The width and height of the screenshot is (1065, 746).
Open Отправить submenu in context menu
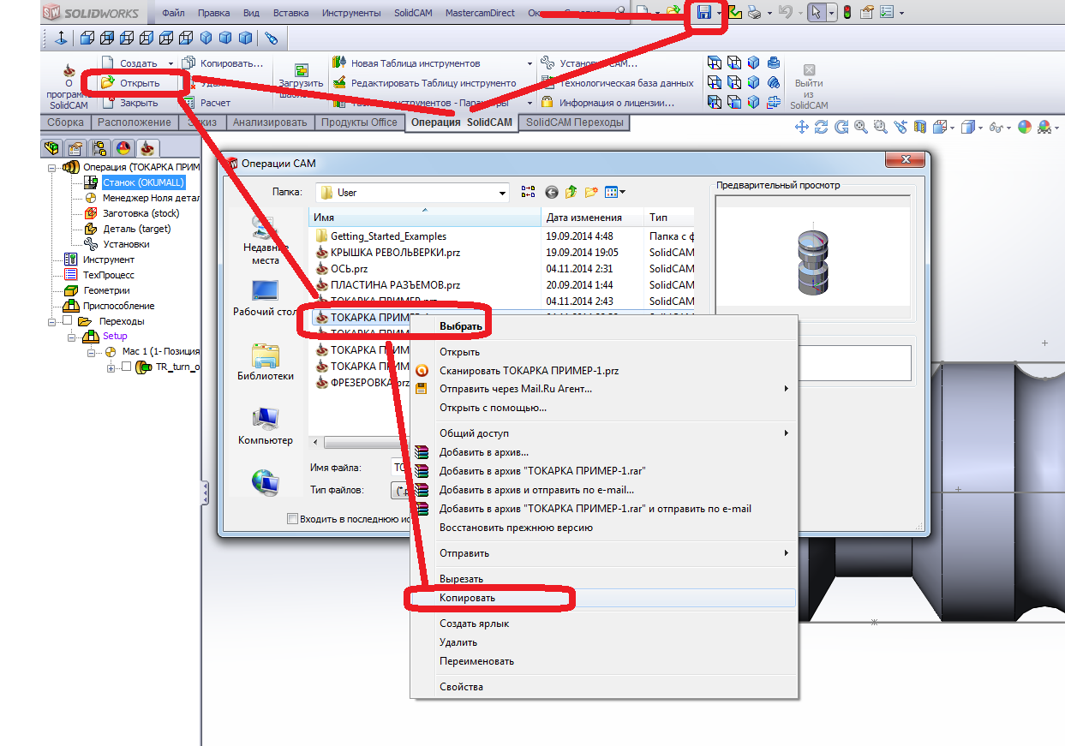tap(604, 553)
